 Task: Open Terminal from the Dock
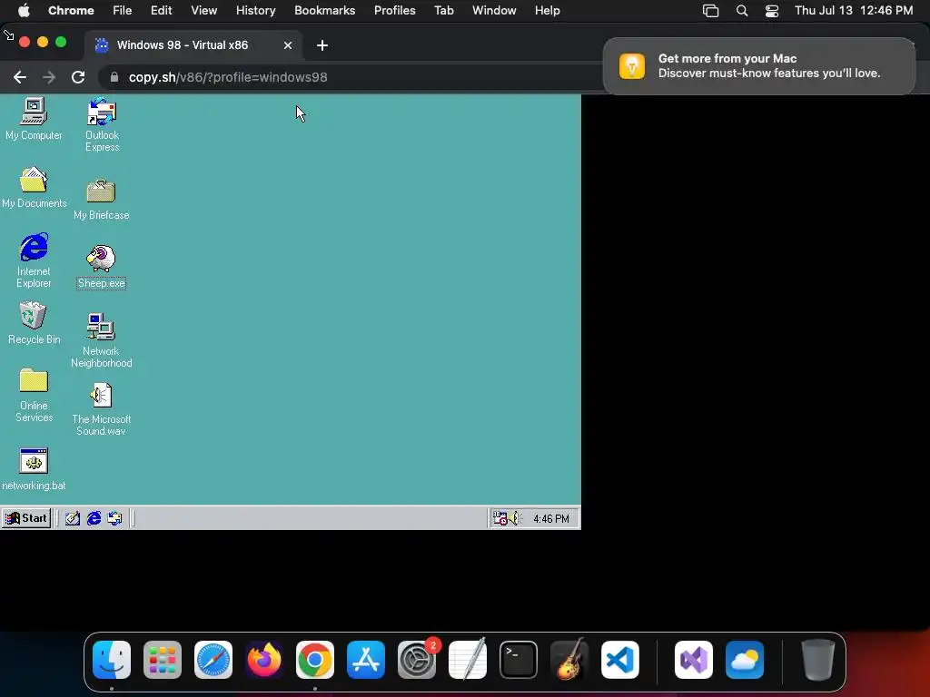(519, 660)
